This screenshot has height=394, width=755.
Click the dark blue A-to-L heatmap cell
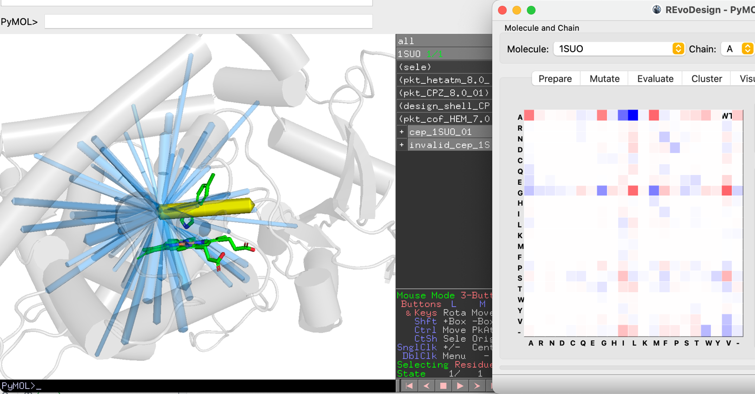tap(633, 115)
